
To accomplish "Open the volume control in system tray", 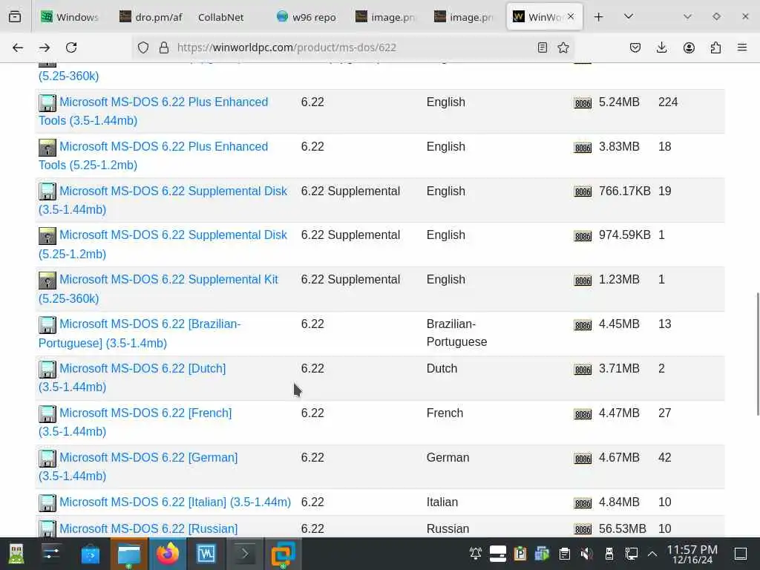I will point(586,553).
